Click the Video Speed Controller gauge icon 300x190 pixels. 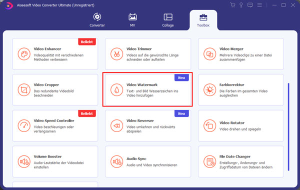coord(24,125)
